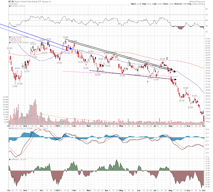Click the 27.5M volume axis tick
Viewport: 213px width, 192px height.
pyautogui.click(x=6, y=97)
